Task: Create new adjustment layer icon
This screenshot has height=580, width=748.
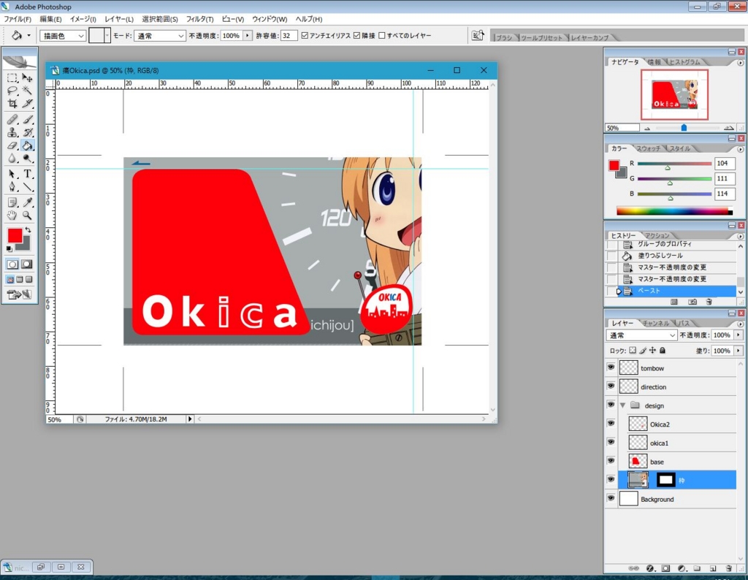Action: (x=682, y=568)
